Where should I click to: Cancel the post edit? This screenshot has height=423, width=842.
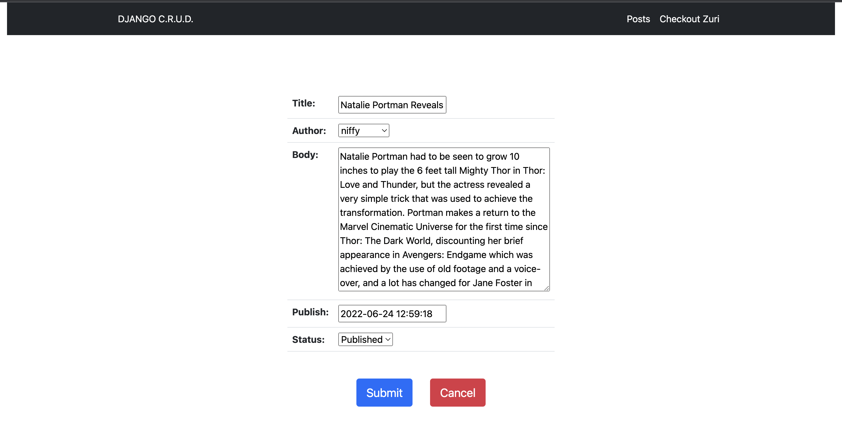coord(458,392)
